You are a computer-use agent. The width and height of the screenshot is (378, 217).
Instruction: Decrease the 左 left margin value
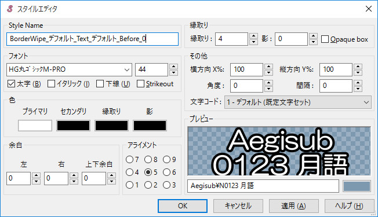point(36,181)
